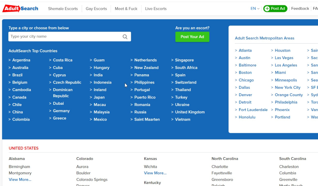
Task: Choose Cambodia in the country list
Action: pyautogui.click(x=22, y=90)
